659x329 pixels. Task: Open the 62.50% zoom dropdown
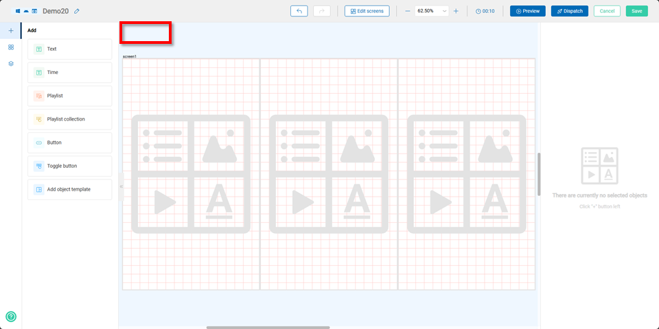coord(432,12)
